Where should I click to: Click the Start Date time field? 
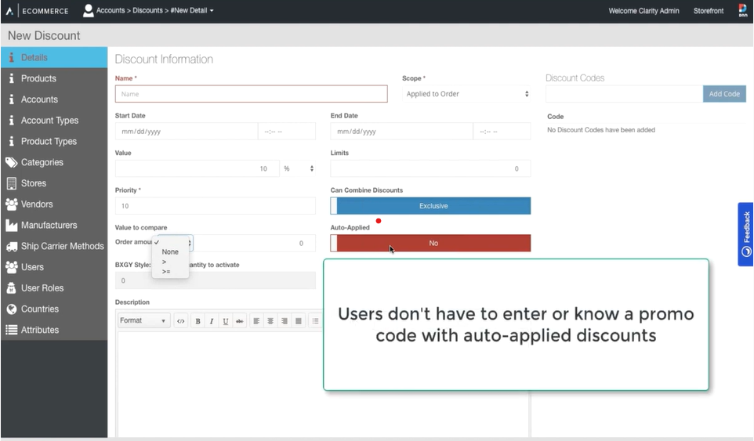(287, 131)
